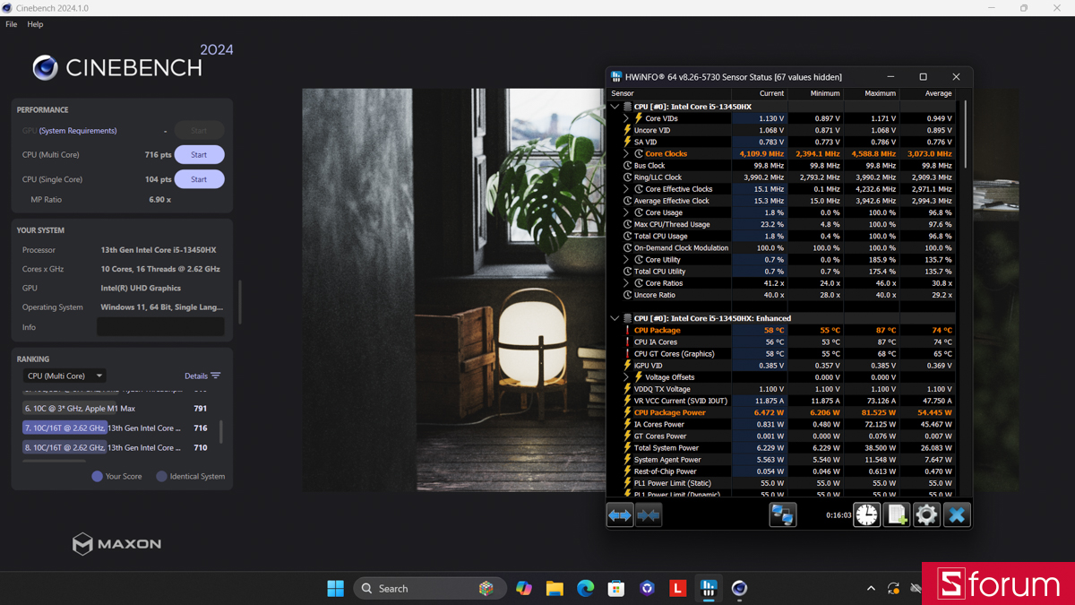This screenshot has width=1075, height=605.
Task: Click the filter icon next to Details
Action: [216, 376]
